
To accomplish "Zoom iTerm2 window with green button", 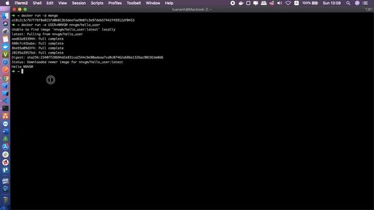I will [x=25, y=9].
